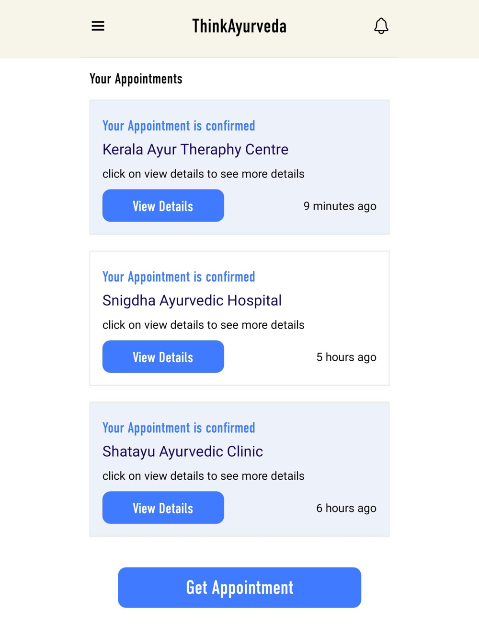Click the description text under Shatayu Clinic
The height and width of the screenshot is (640, 479).
tap(203, 476)
